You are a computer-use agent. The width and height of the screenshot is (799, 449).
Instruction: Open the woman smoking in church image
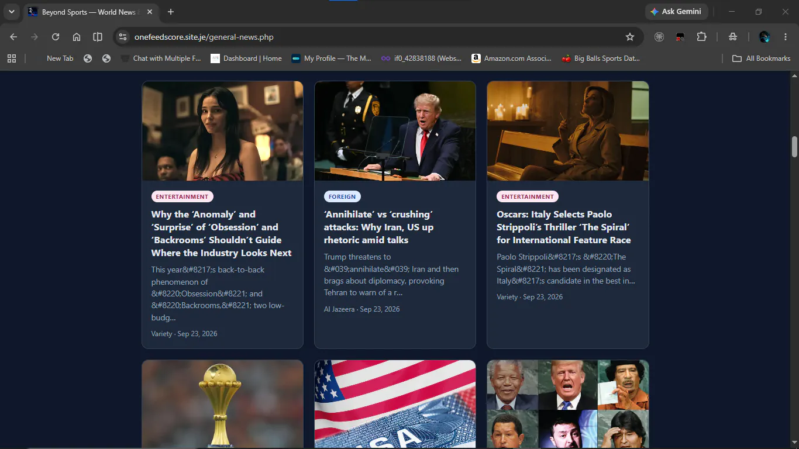[x=567, y=131]
